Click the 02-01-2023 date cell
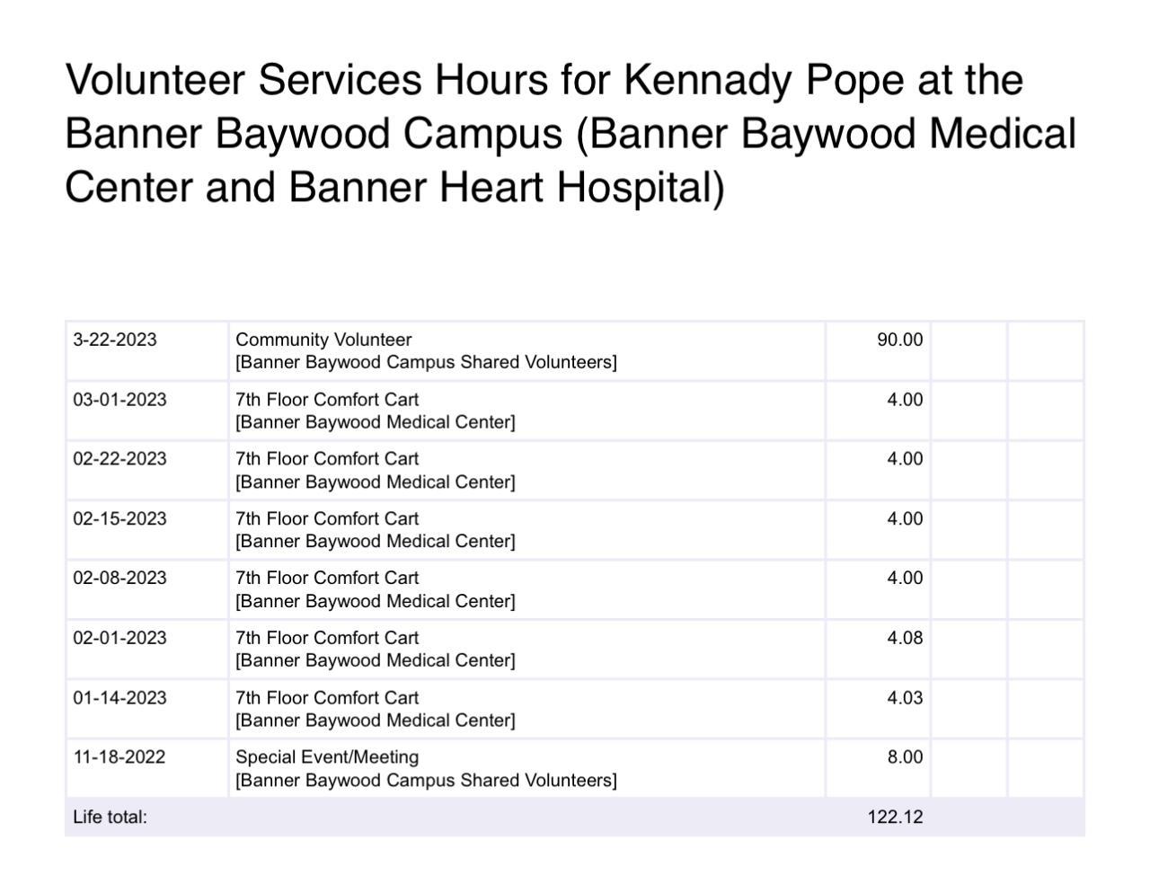The height and width of the screenshot is (893, 1150). (x=119, y=638)
